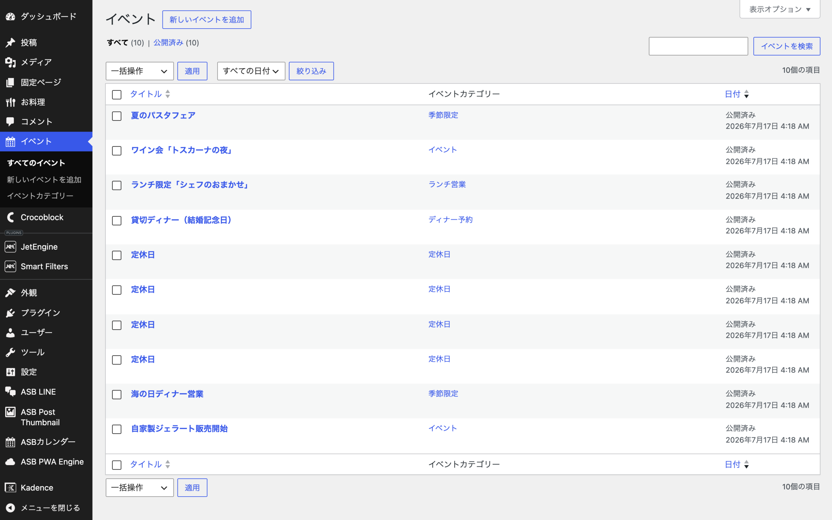The width and height of the screenshot is (832, 520).
Task: Open the イベントカテゴリー submenu item
Action: [x=40, y=196]
